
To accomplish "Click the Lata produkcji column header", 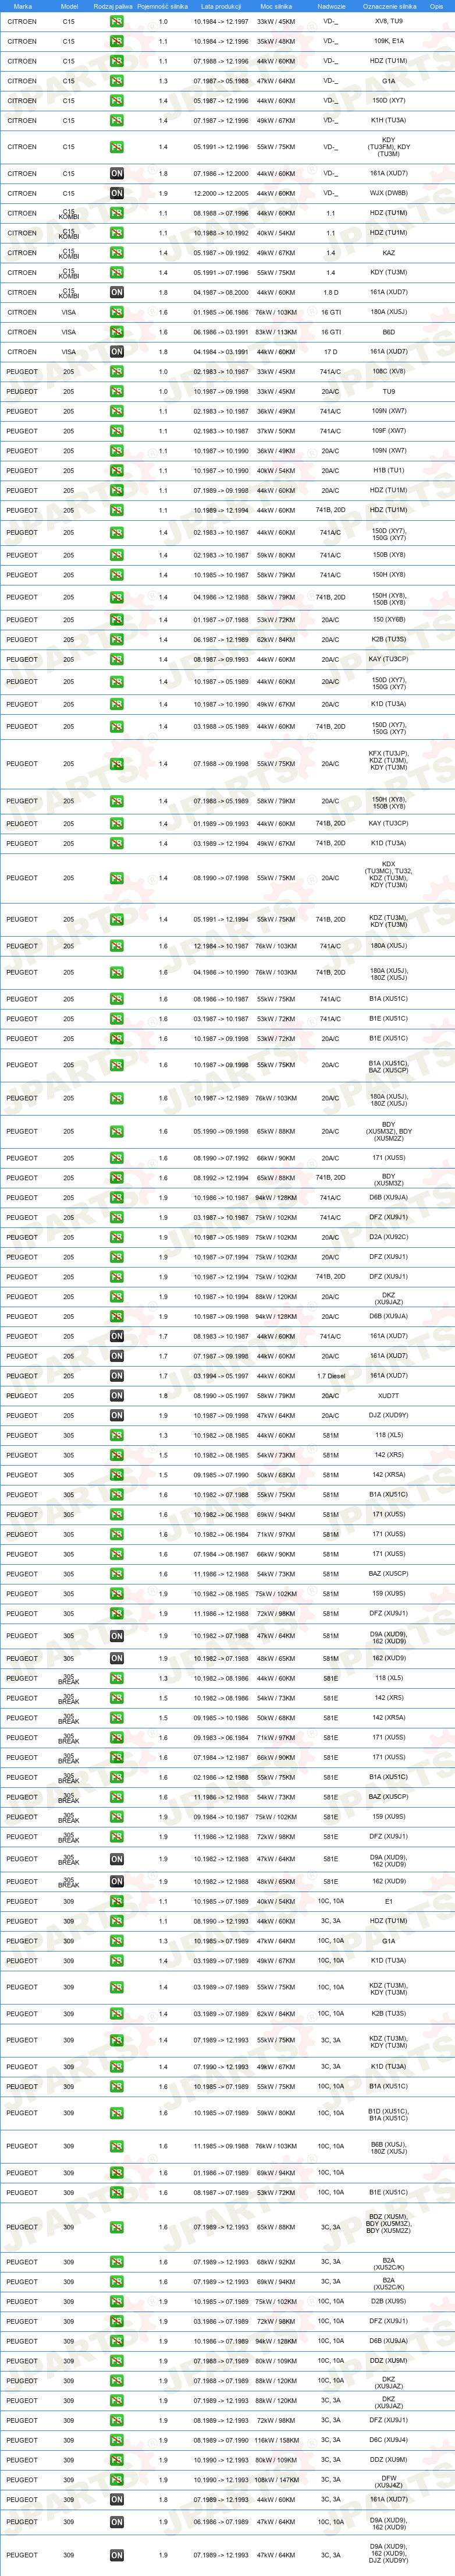I will [x=221, y=6].
